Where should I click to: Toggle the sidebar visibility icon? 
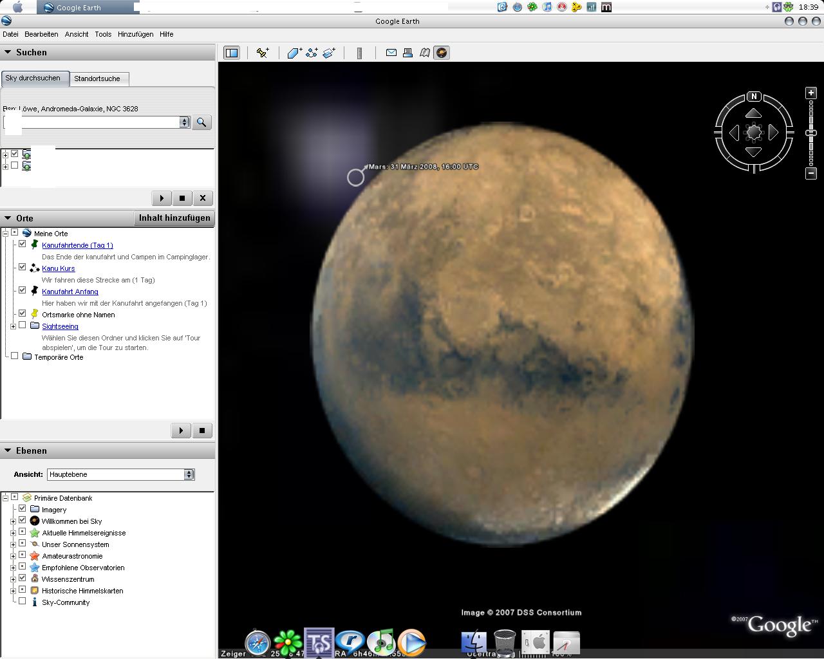point(232,53)
